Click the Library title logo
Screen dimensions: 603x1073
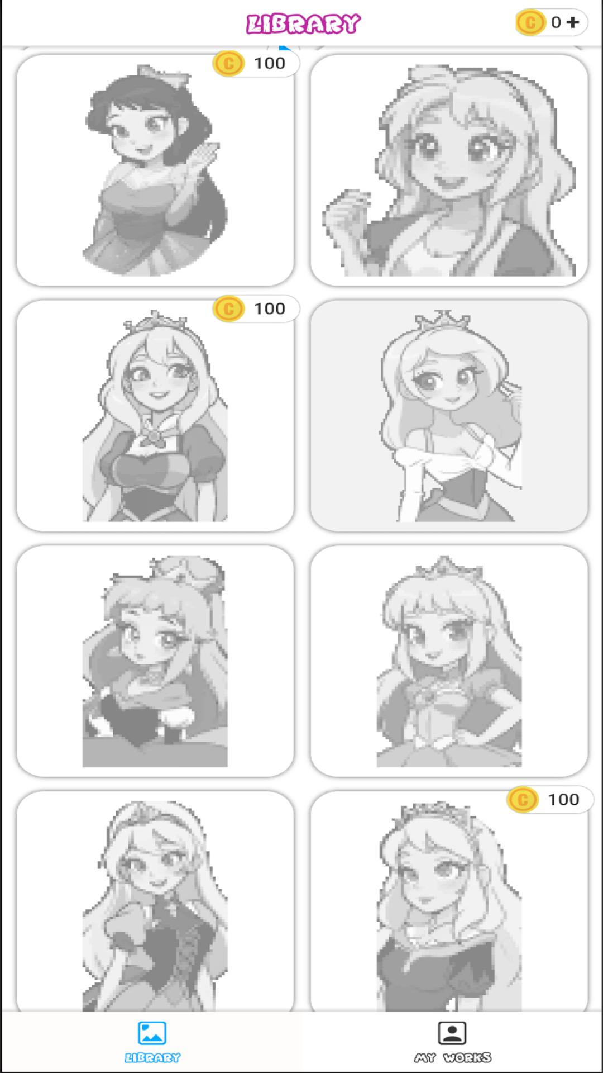[304, 23]
